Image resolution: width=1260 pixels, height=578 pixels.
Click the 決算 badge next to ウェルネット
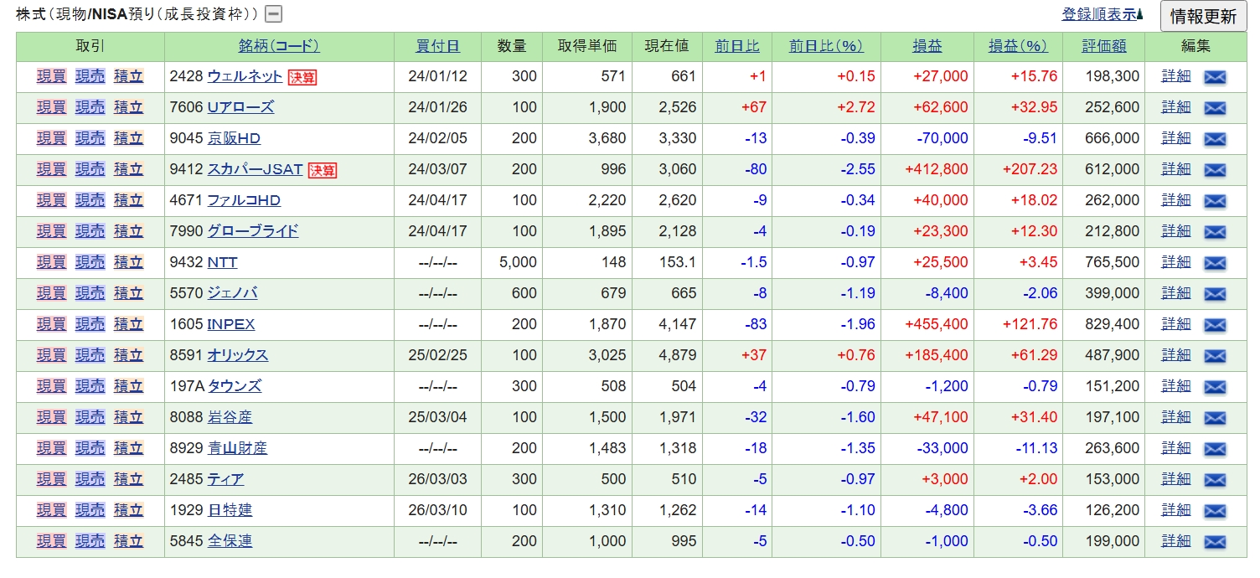pyautogui.click(x=302, y=77)
